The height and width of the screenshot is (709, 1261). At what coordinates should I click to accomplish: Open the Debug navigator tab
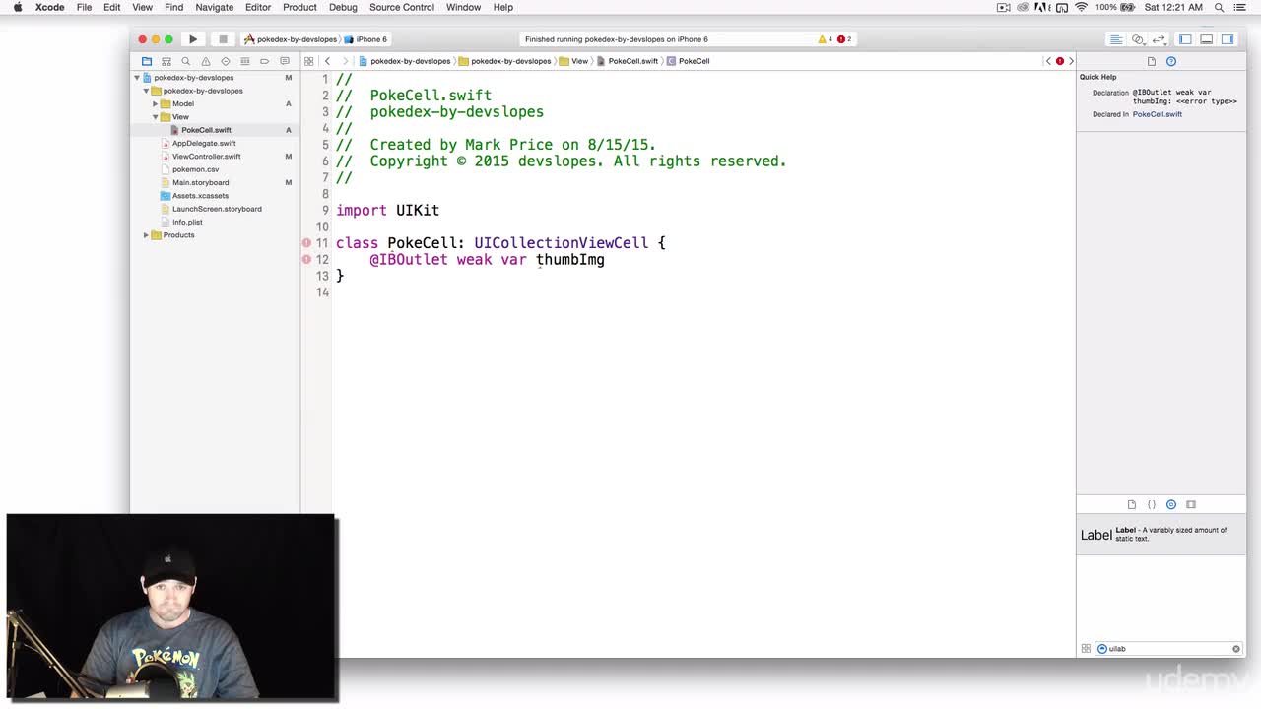pyautogui.click(x=244, y=61)
